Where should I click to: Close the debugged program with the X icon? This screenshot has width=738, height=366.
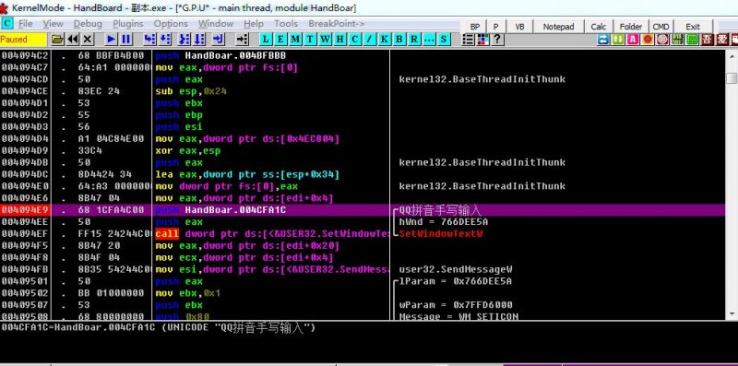tap(88, 39)
